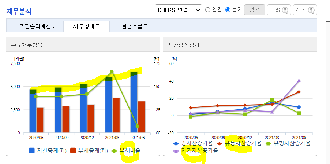Image resolution: width=330 pixels, height=164 pixels.
Task: Open the K-IFRS(연결) accounting standard dropdown
Action: (x=179, y=10)
